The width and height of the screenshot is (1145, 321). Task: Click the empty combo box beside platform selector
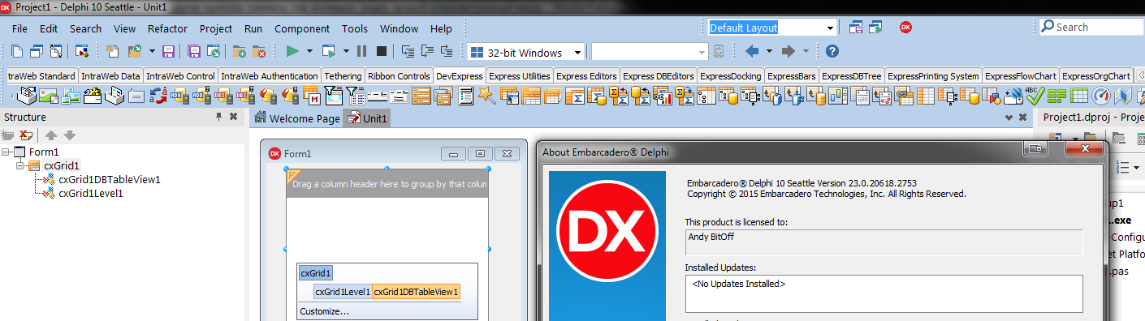tap(649, 53)
